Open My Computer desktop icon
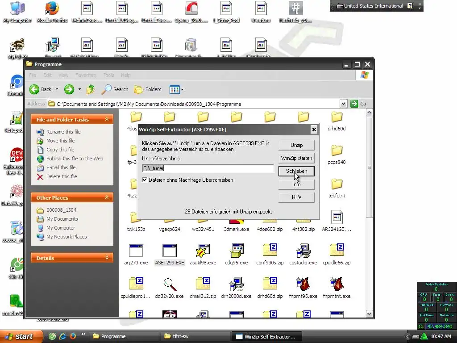Screen dimensions: 457x343 pyautogui.click(x=17, y=8)
